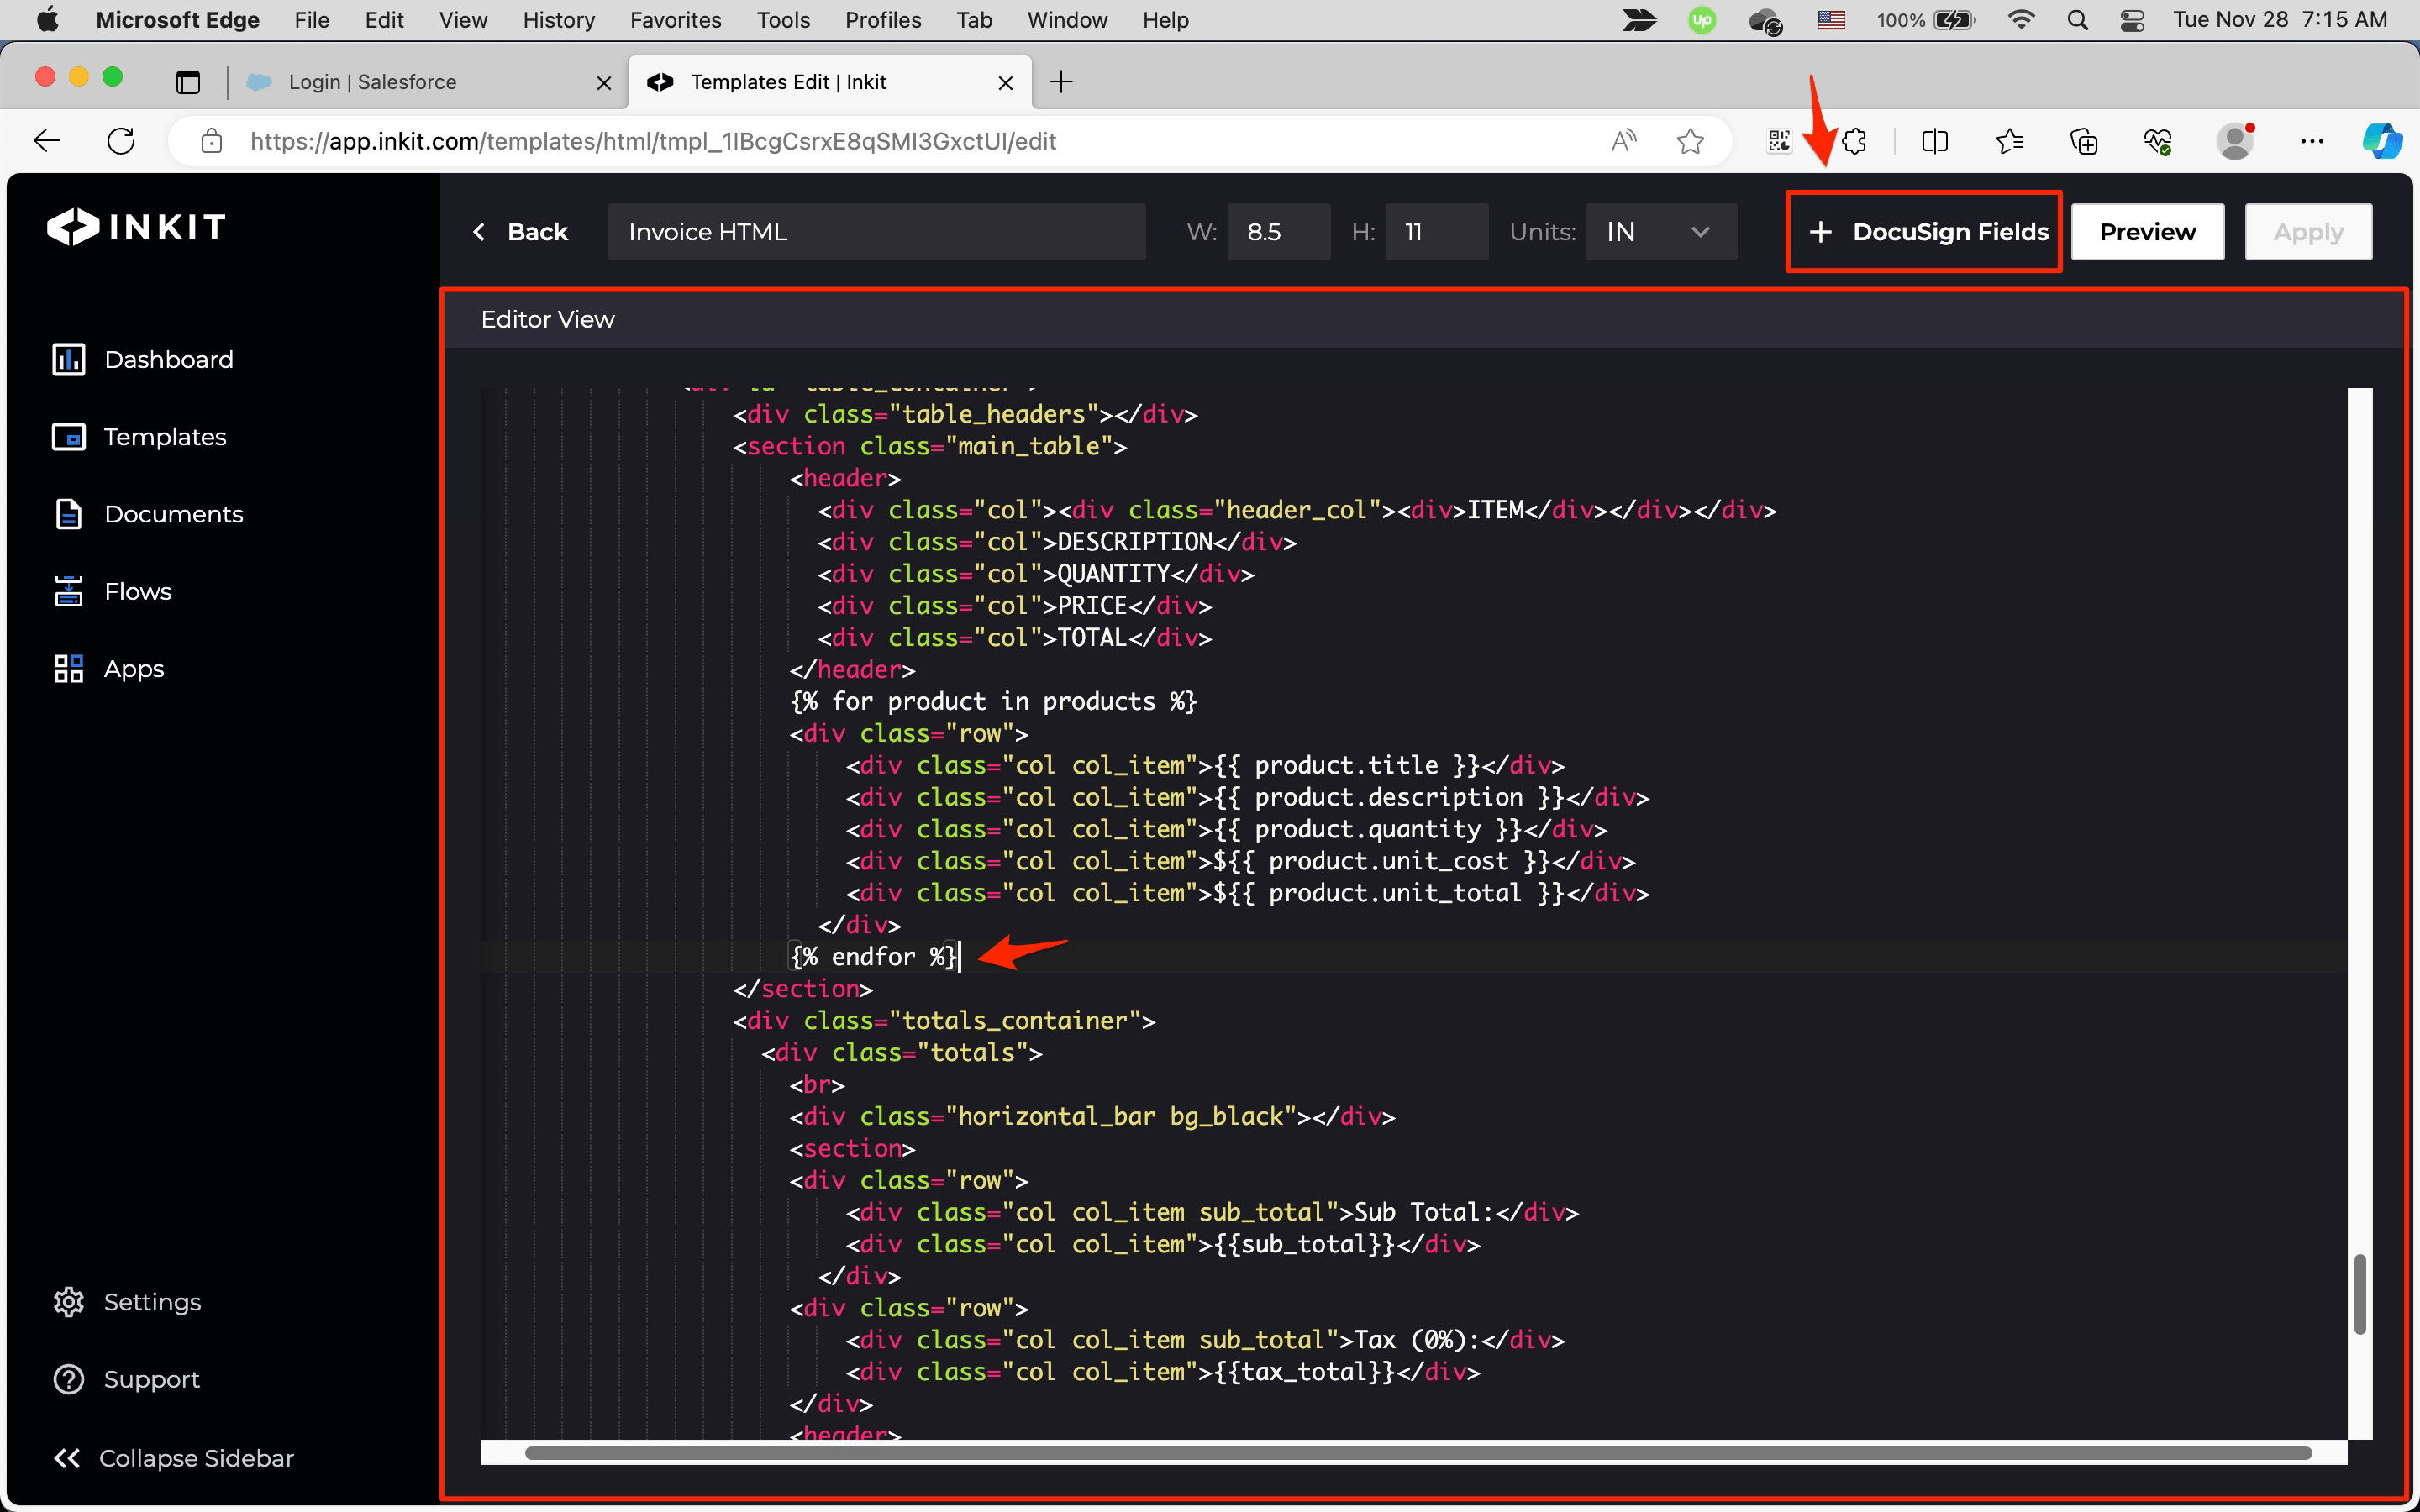The width and height of the screenshot is (2420, 1512).
Task: Open the History menu
Action: coord(558,20)
